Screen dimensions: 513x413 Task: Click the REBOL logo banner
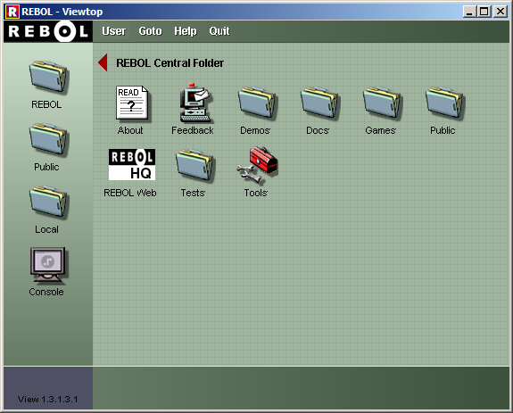click(x=48, y=31)
